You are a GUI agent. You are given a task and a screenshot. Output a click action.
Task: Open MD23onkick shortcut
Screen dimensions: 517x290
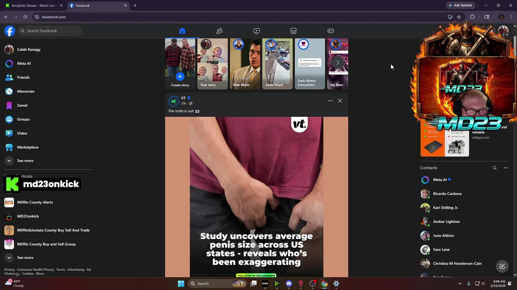coord(48,216)
